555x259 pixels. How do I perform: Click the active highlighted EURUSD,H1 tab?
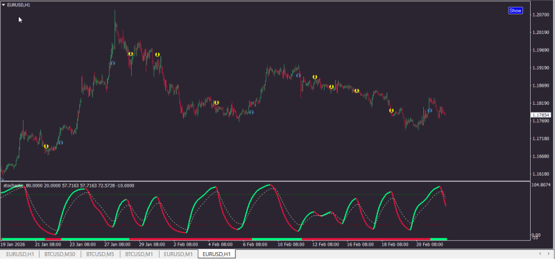click(216, 254)
